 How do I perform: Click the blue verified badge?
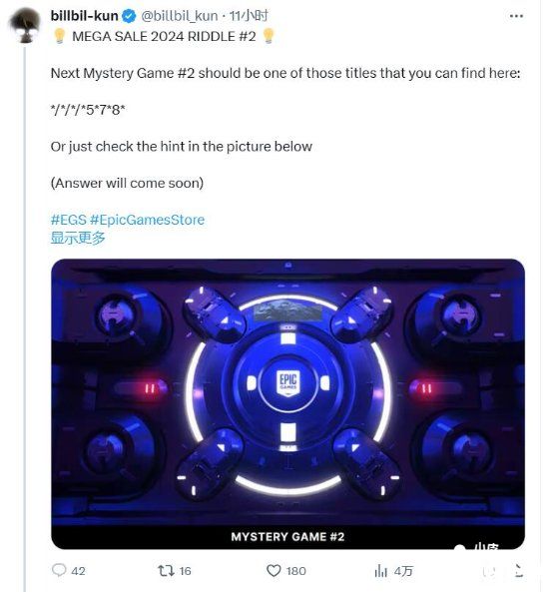click(129, 16)
